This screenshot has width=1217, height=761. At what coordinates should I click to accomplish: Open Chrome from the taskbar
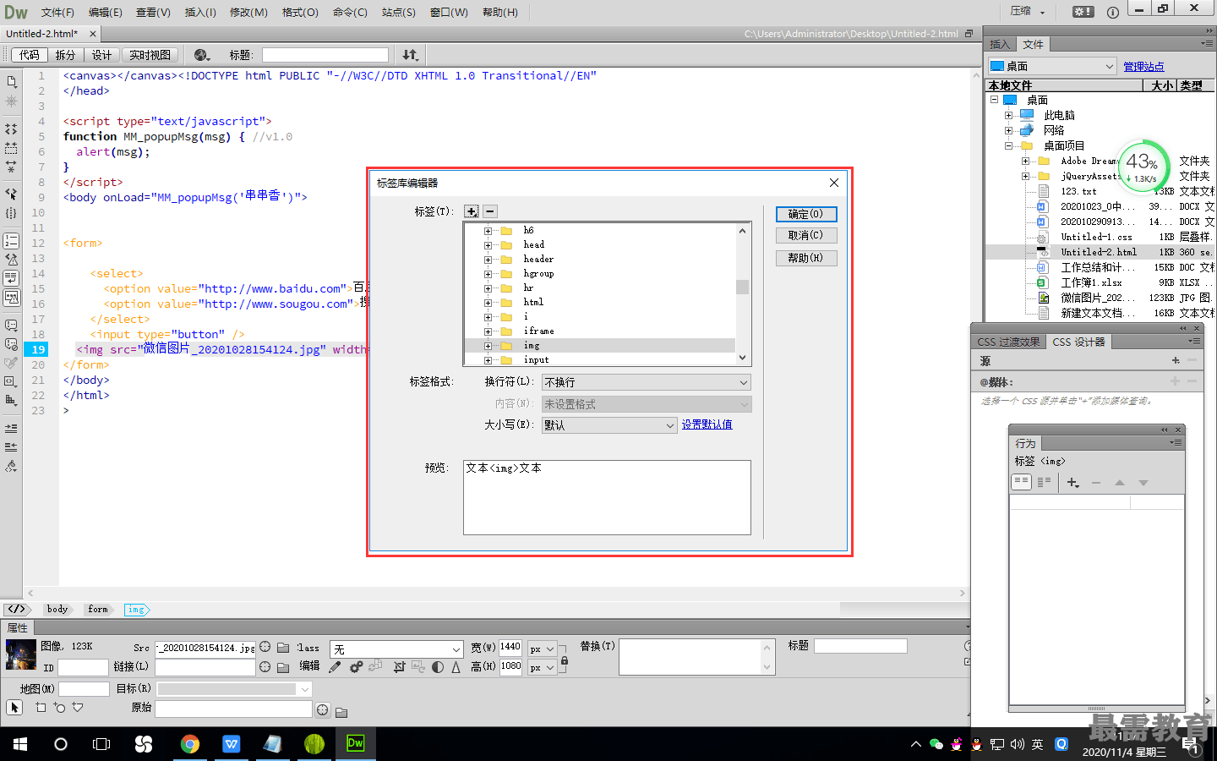(x=190, y=744)
